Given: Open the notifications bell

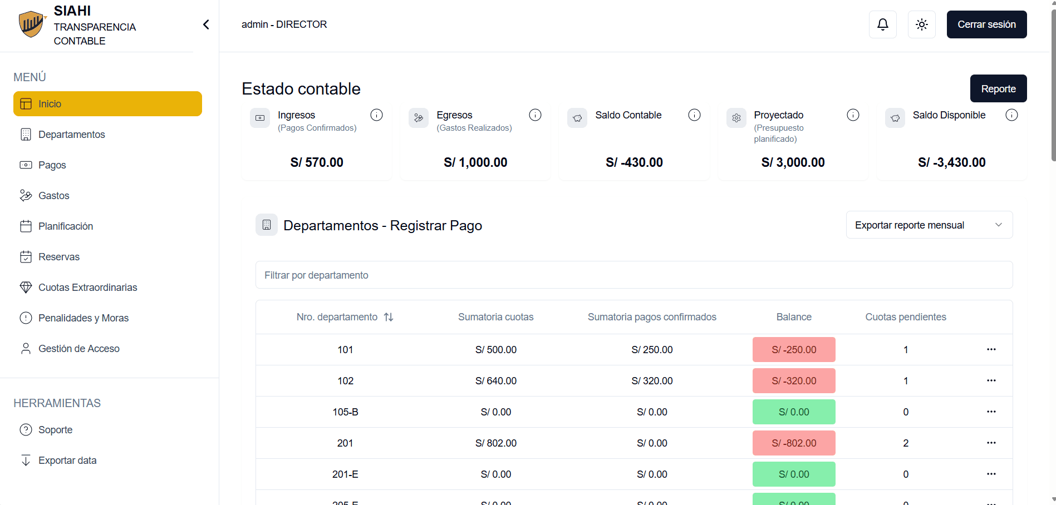Looking at the screenshot, I should click(x=883, y=24).
